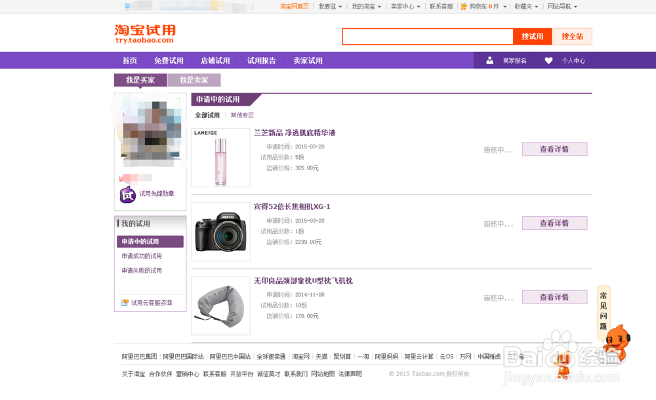656x400 pixels.
Task: Open 合作伙伴 footer link
Action: [x=161, y=374]
